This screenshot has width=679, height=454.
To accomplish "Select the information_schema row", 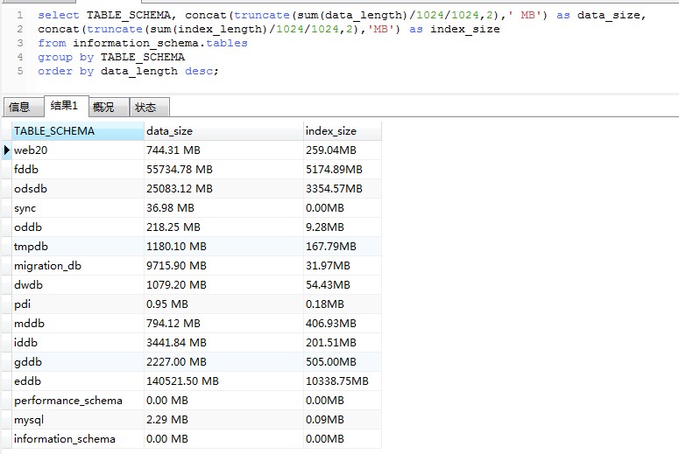I will click(64, 439).
